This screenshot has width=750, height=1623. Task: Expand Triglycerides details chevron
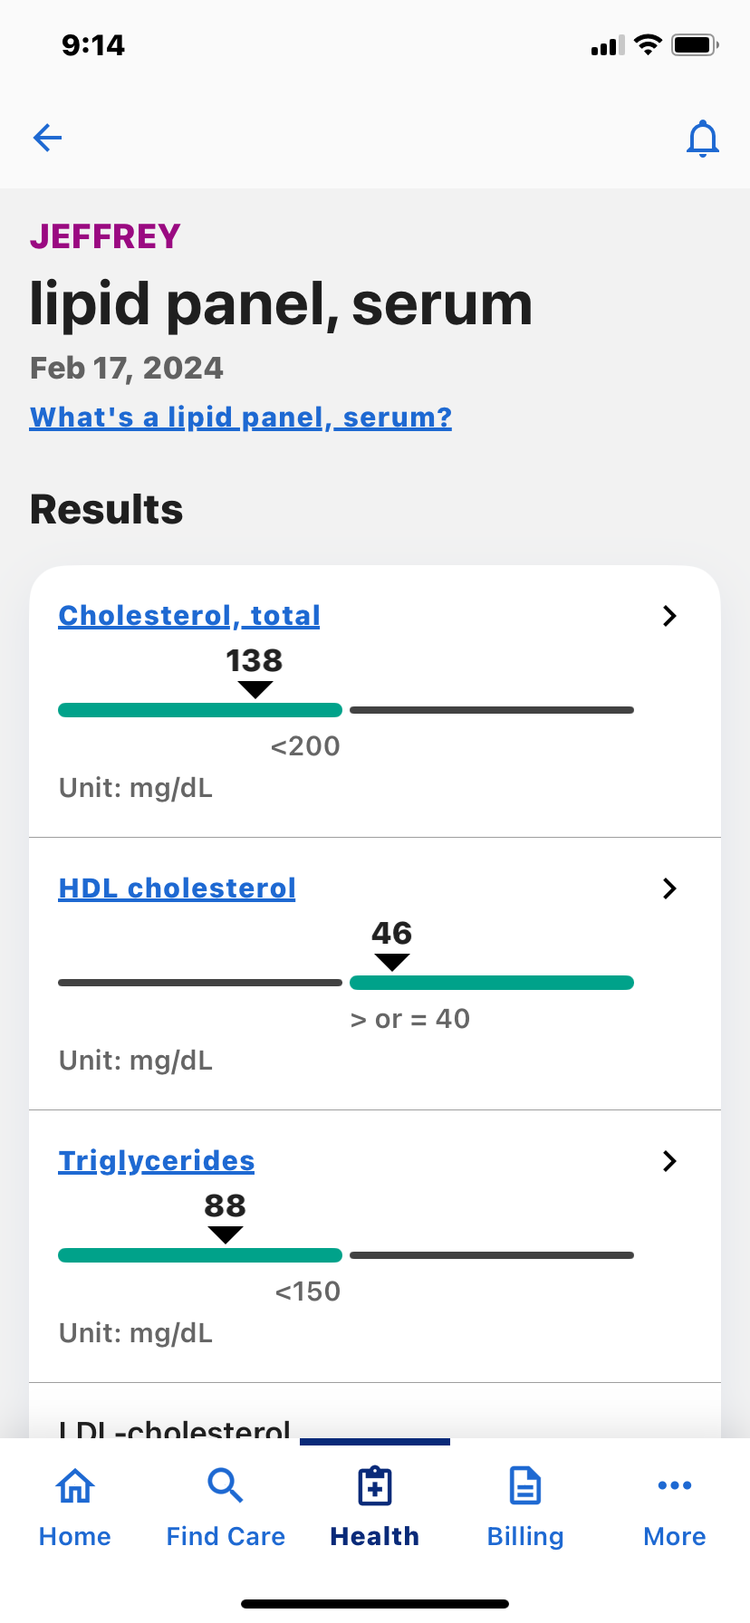click(x=669, y=1161)
